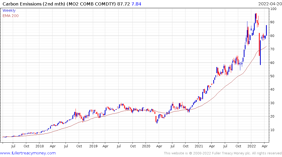Viewport: 282px width, 157px height.
Task: Click the 2021 year label on time axis
Action: pos(199,146)
